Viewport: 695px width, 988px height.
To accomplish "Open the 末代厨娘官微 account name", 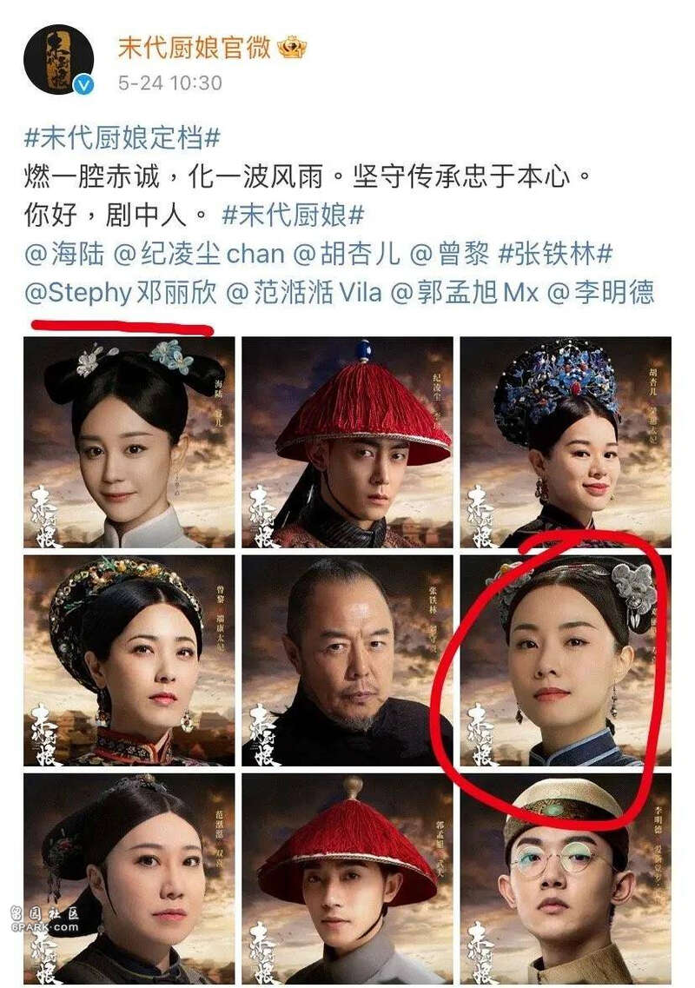I will click(x=194, y=47).
